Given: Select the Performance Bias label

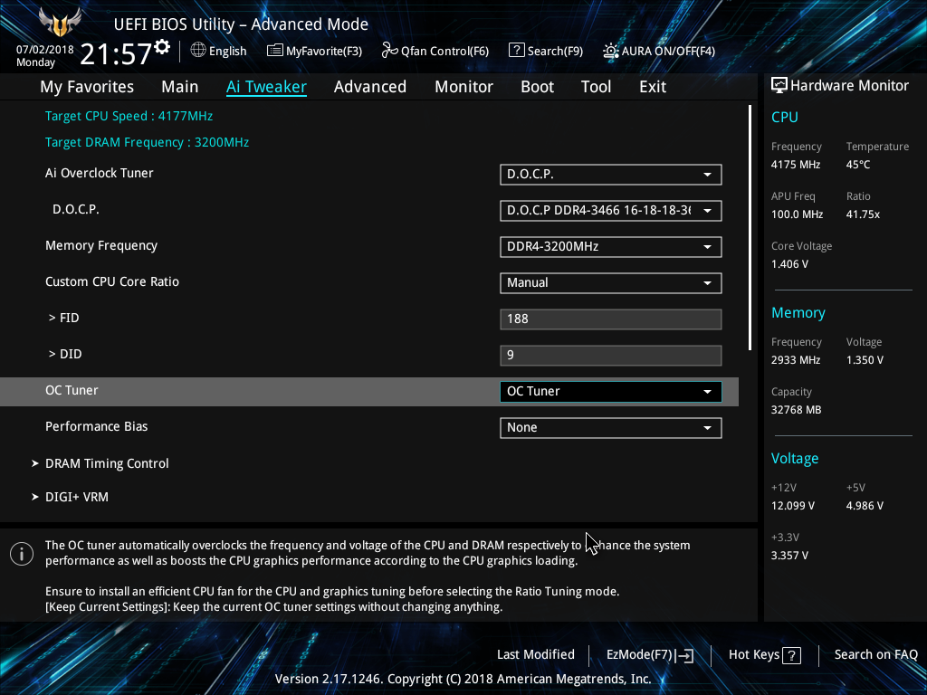Looking at the screenshot, I should point(96,426).
